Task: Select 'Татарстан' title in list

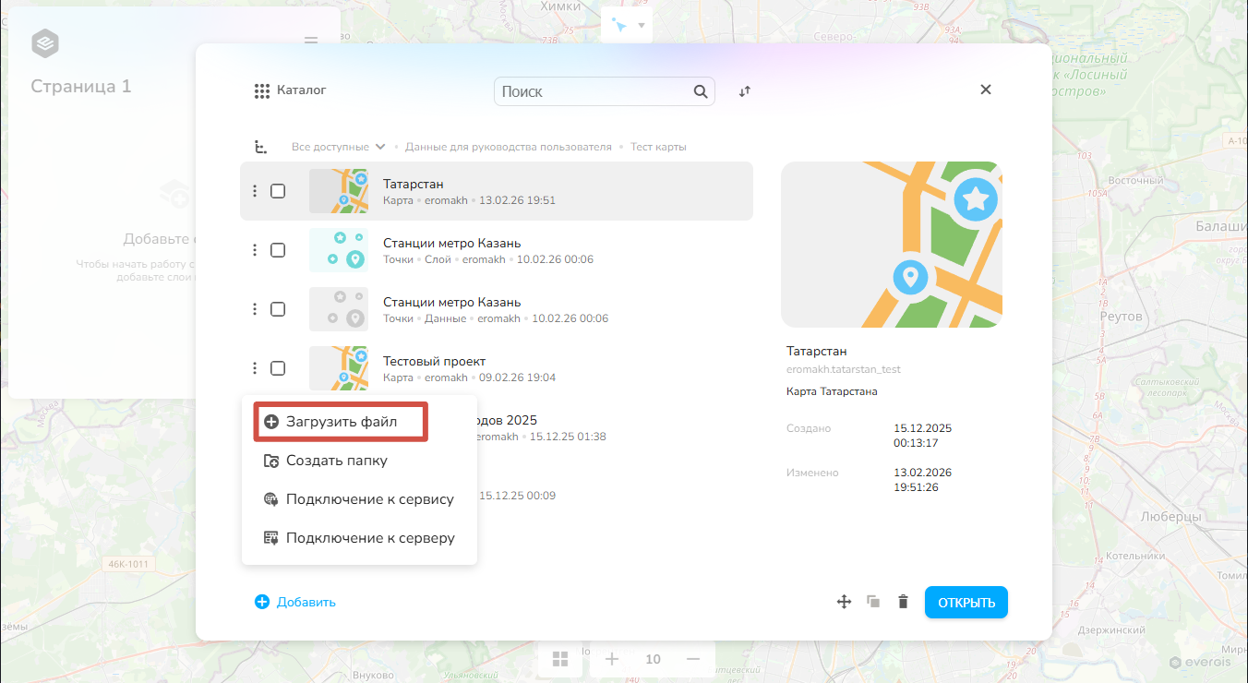Action: [414, 184]
